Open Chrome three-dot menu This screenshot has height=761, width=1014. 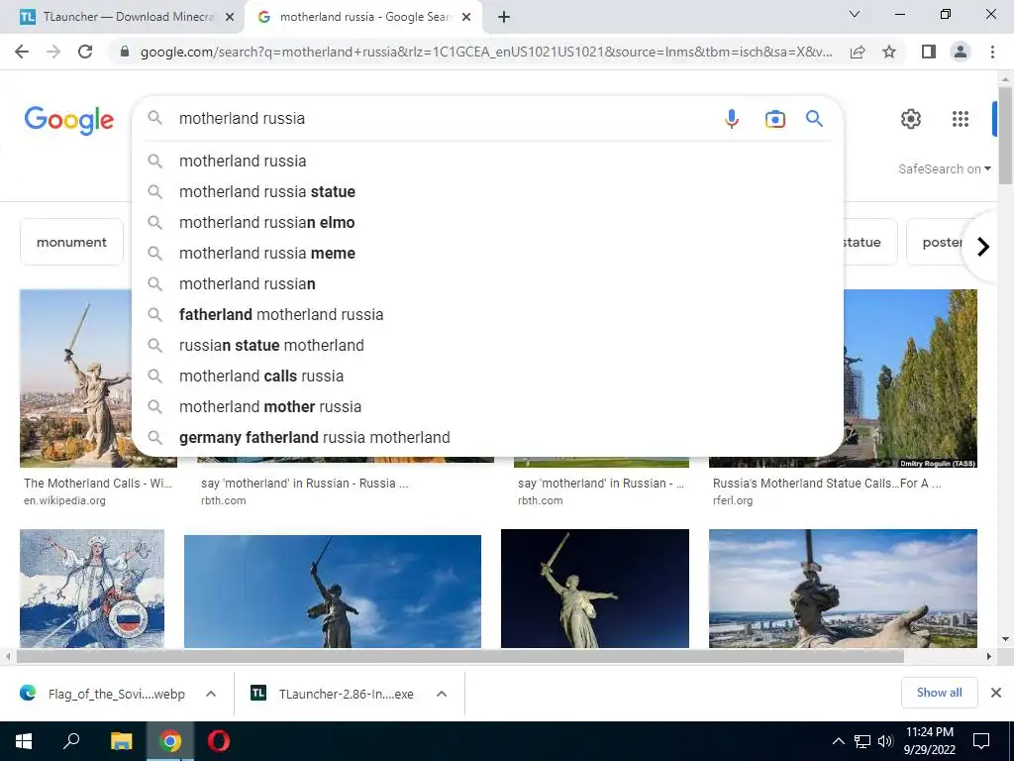click(992, 52)
